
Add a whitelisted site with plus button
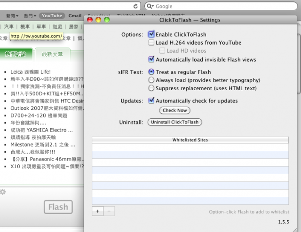coord(97,211)
